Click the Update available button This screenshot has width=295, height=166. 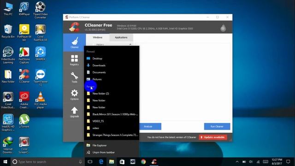(x=213, y=137)
